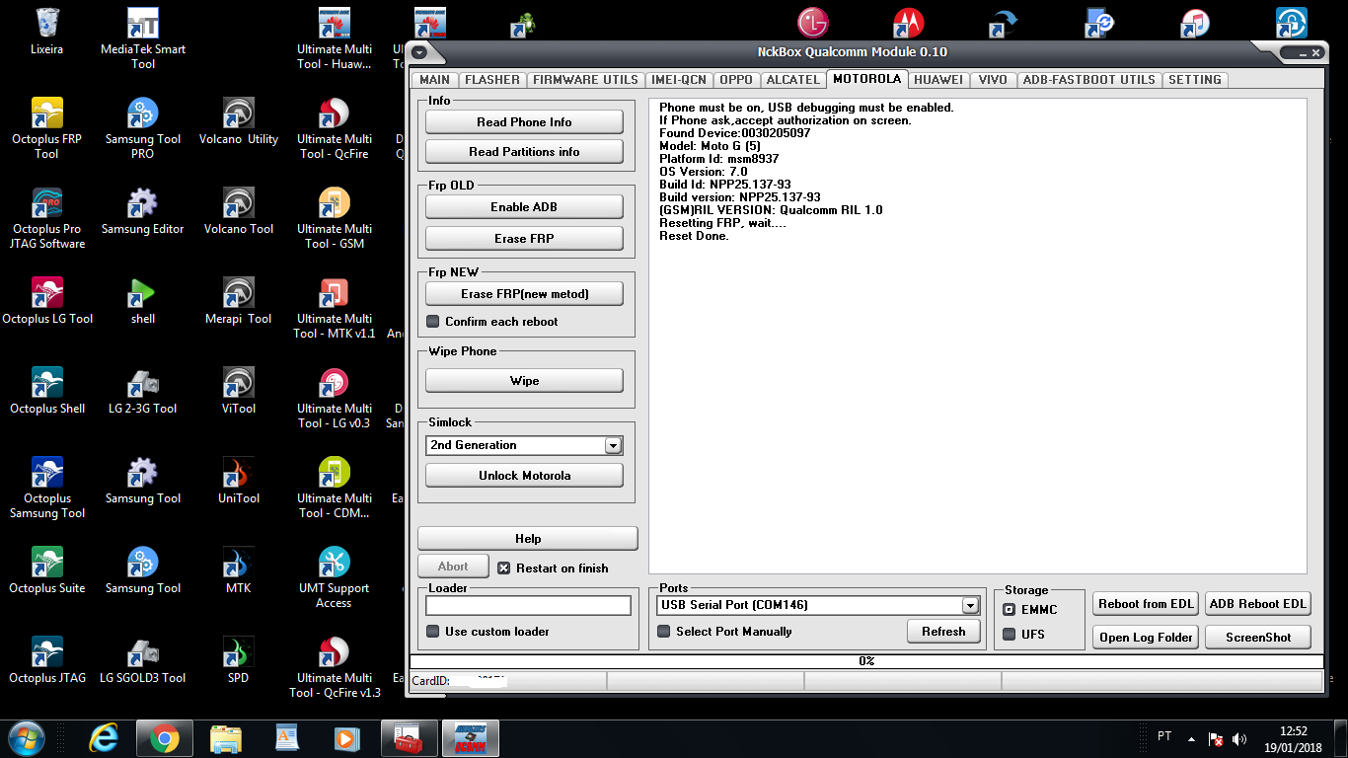Open the FIRMWARE UTILS tab
The height and width of the screenshot is (758, 1348).
pos(586,80)
